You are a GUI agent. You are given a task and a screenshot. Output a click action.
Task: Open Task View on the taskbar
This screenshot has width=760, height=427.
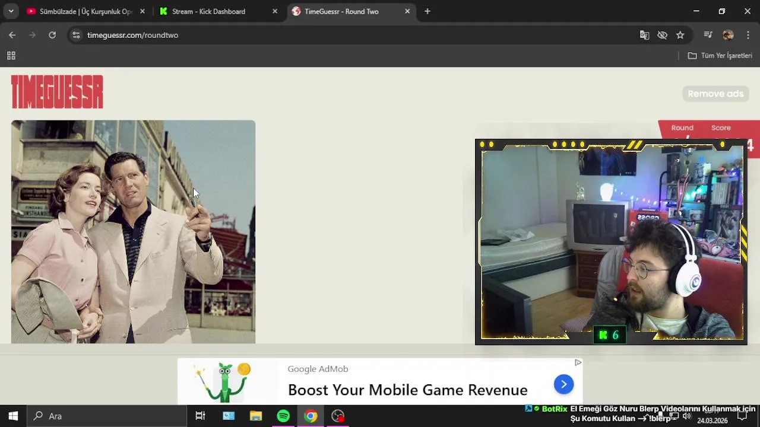200,416
